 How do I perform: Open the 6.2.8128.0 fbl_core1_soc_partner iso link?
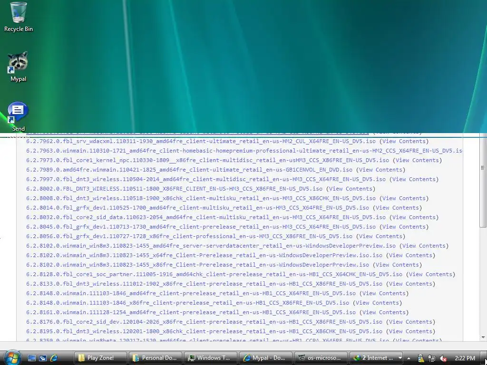(214, 274)
